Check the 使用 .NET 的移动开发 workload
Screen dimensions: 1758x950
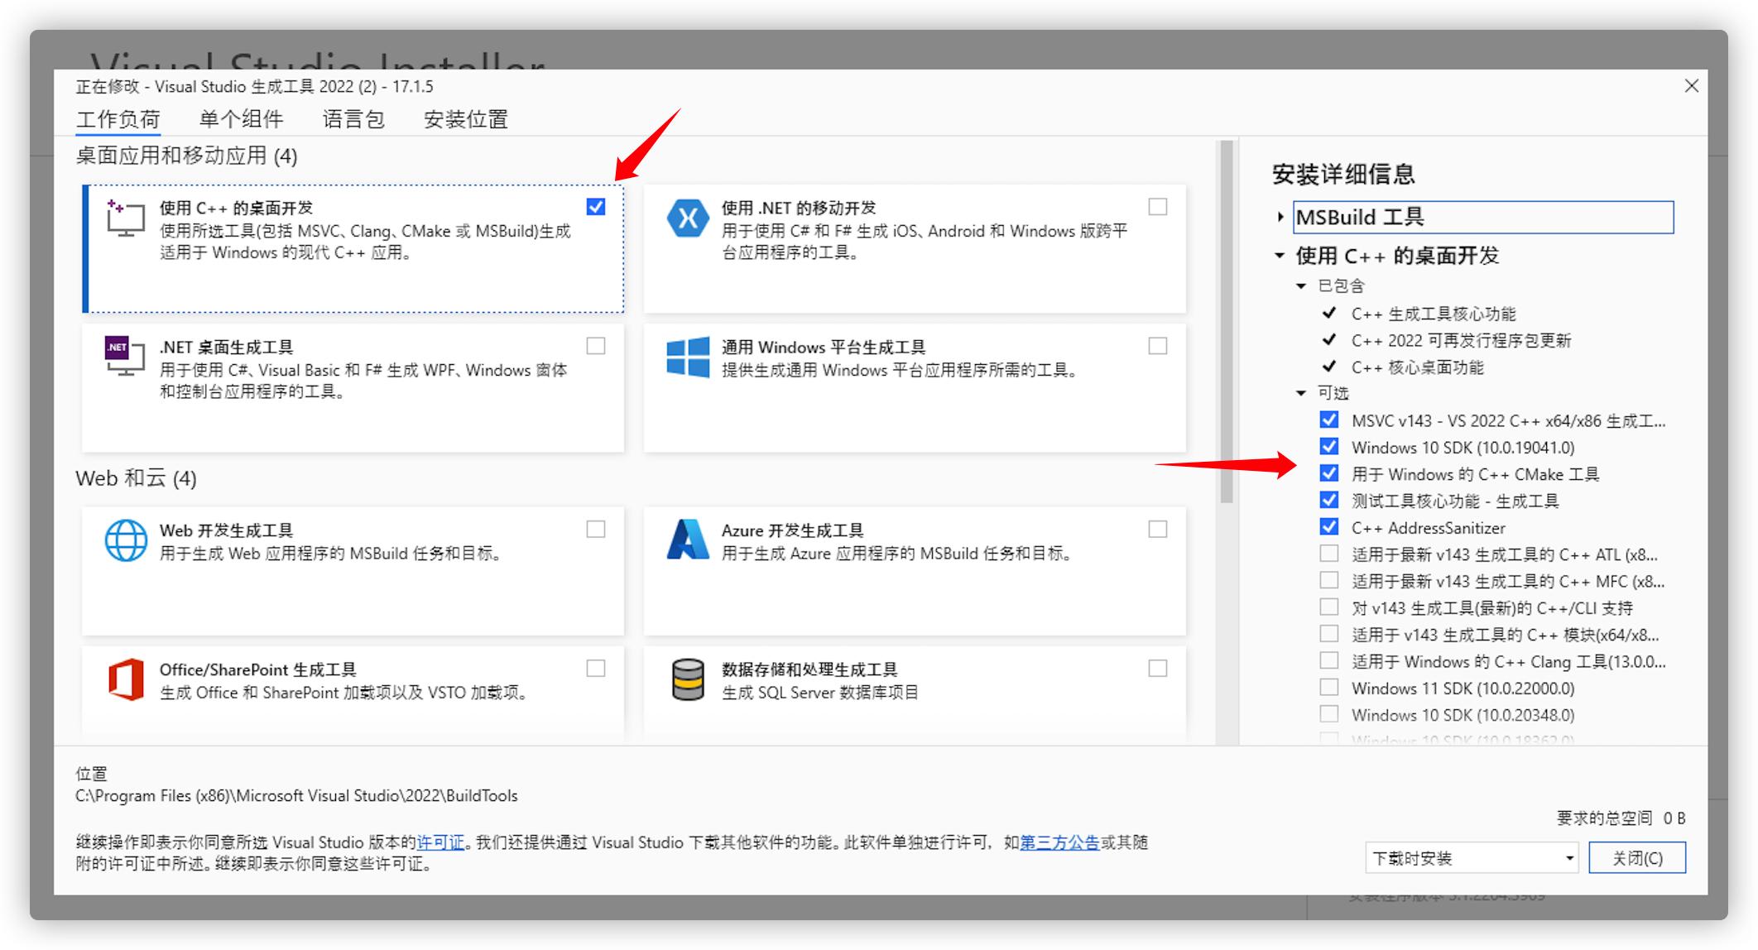pyautogui.click(x=1158, y=207)
